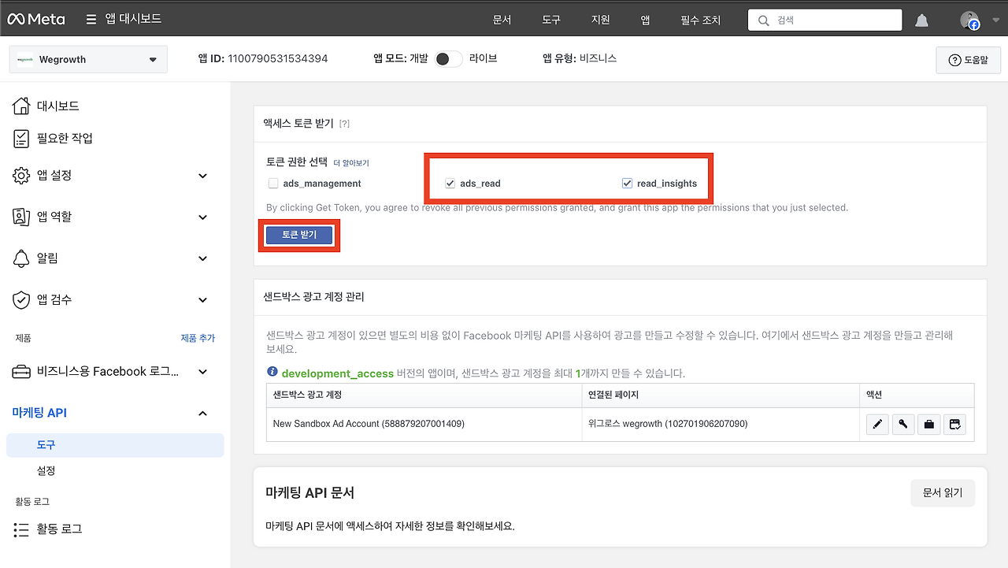
Task: Open the notifications bell in the top bar
Action: pos(921,19)
